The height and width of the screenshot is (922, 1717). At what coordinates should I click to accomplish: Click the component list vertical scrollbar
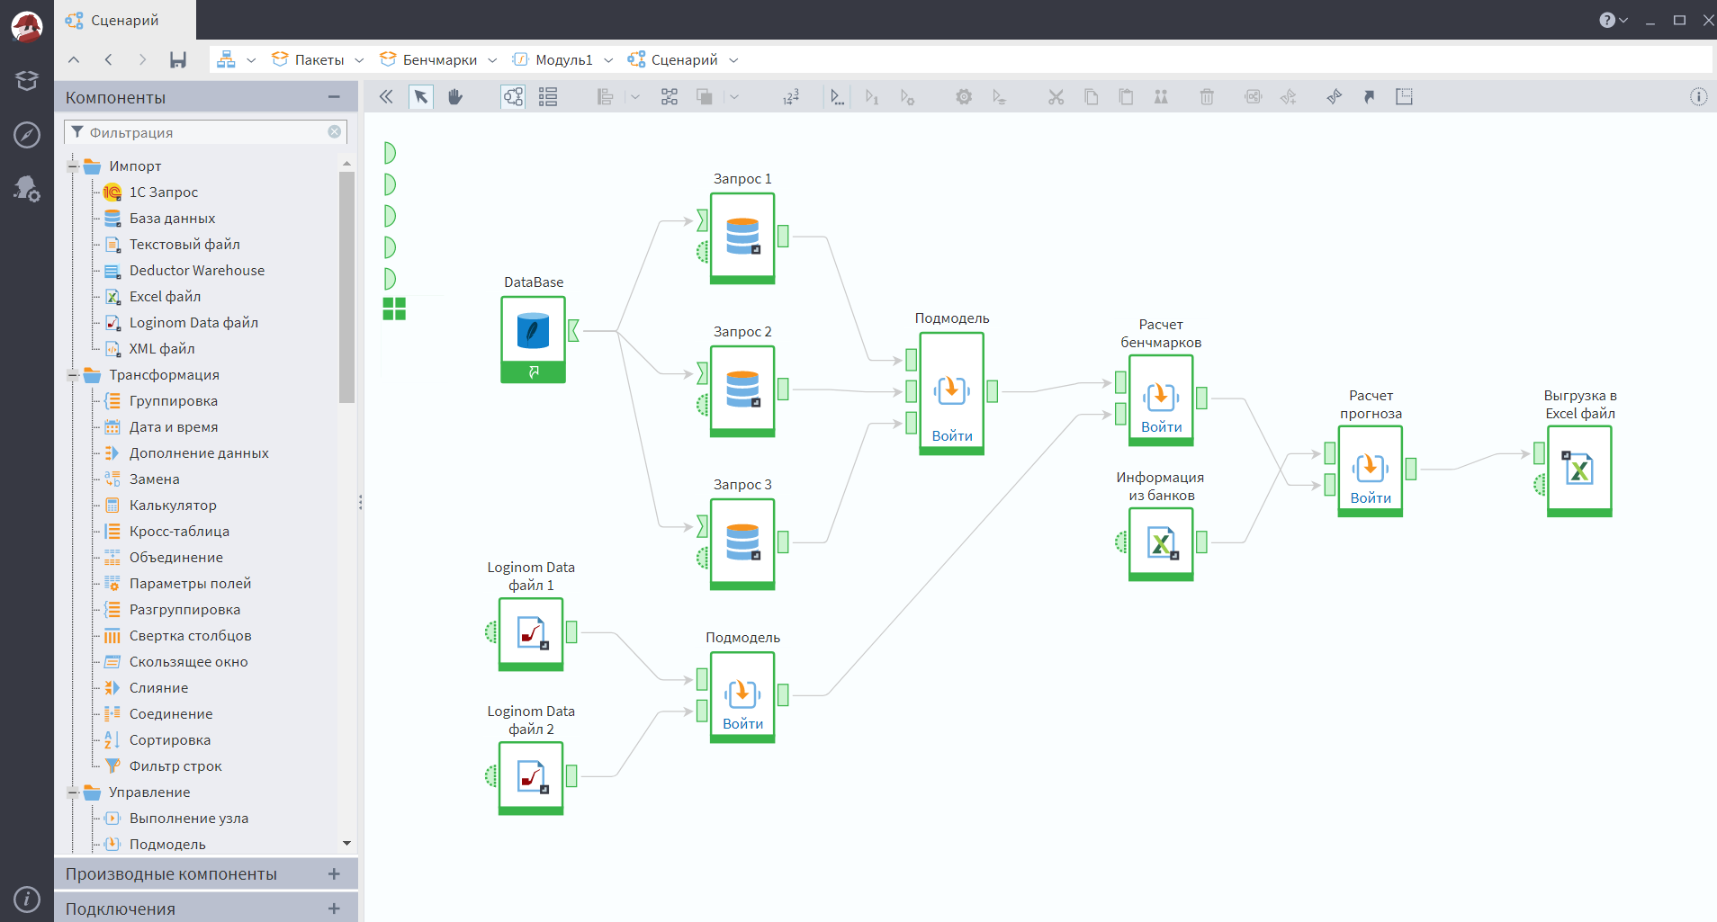(346, 288)
